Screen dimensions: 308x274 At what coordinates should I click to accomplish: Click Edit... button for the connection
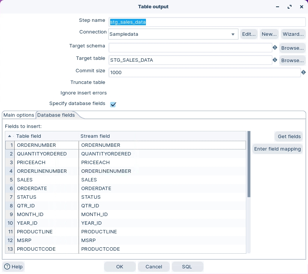[x=249, y=34]
